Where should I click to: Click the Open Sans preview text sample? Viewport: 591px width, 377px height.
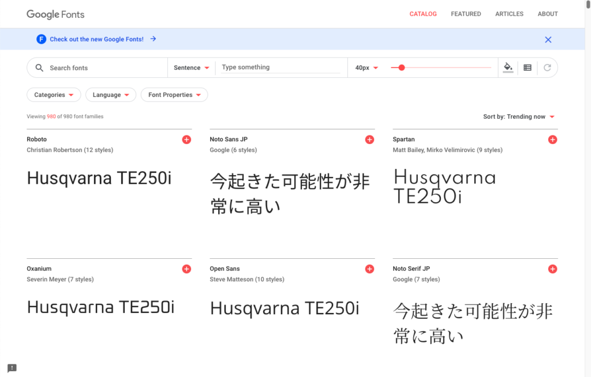285,308
